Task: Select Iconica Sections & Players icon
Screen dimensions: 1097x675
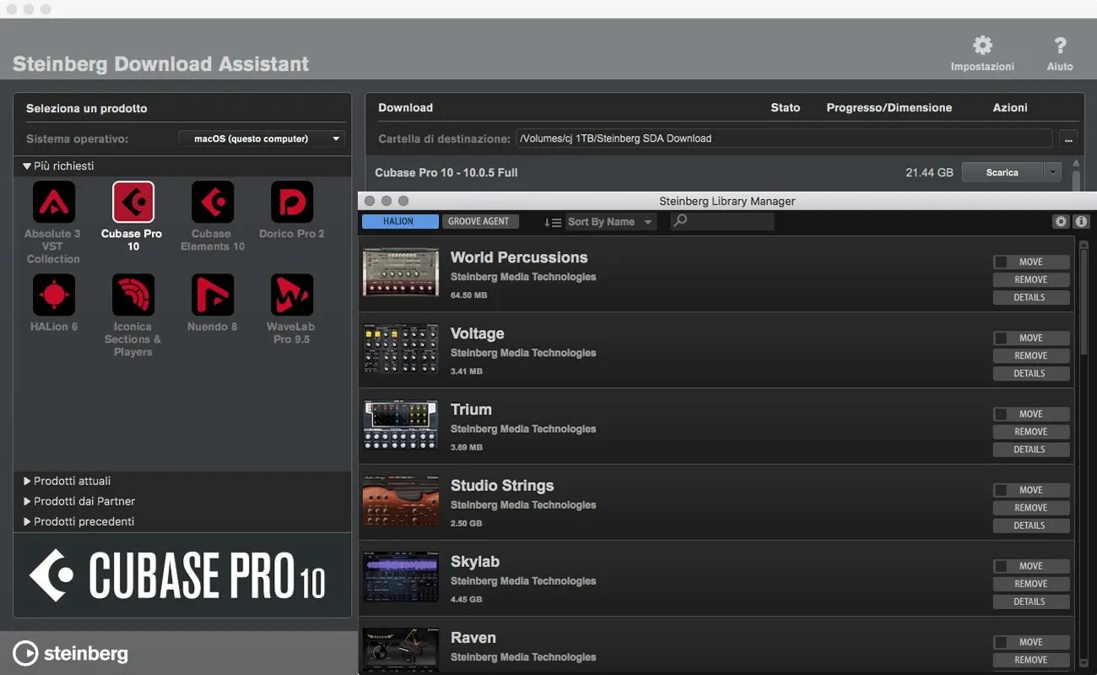Action: (133, 295)
